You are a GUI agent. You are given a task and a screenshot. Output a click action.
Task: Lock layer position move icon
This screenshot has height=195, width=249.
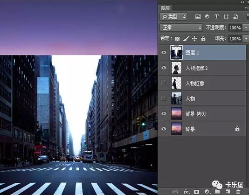[x=194, y=38]
